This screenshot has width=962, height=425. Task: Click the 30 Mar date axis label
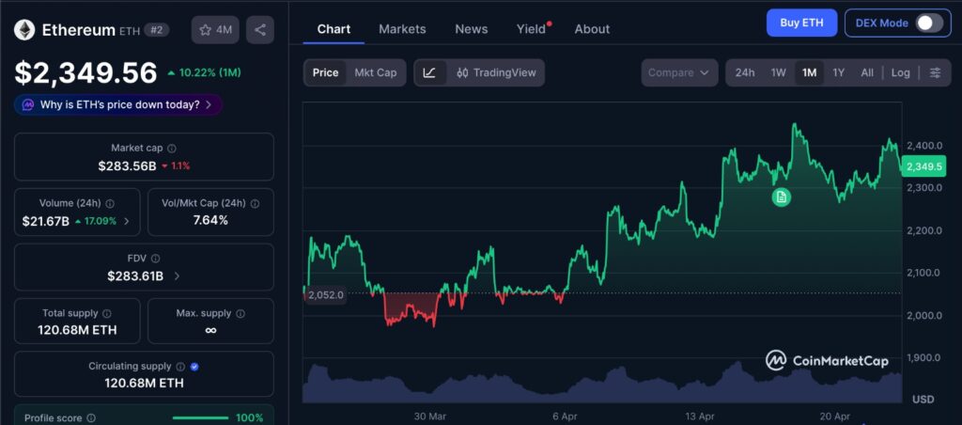pyautogui.click(x=429, y=417)
